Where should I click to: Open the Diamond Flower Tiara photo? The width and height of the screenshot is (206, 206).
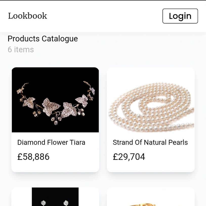pyautogui.click(x=55, y=100)
